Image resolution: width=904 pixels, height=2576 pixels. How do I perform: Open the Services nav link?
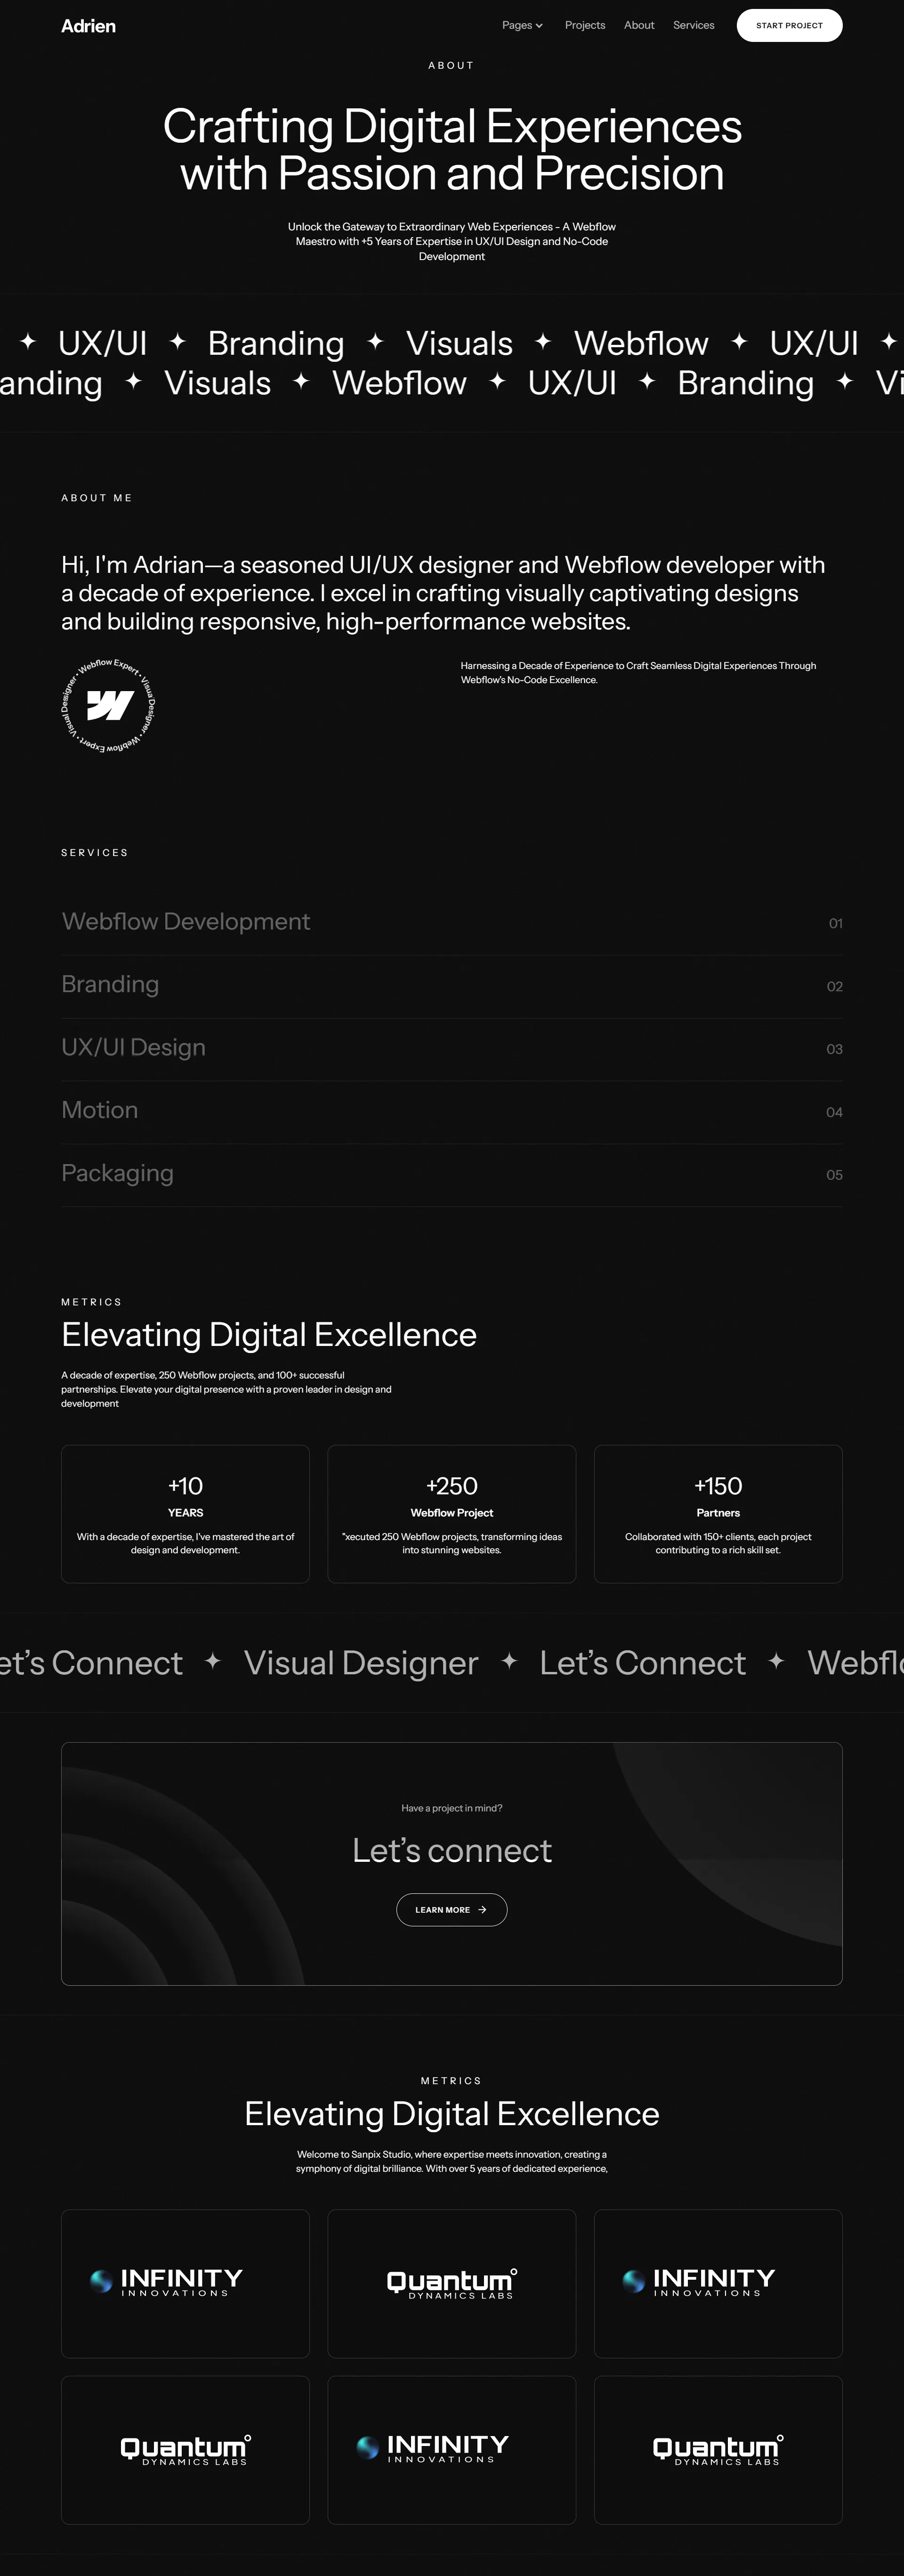[x=693, y=26]
